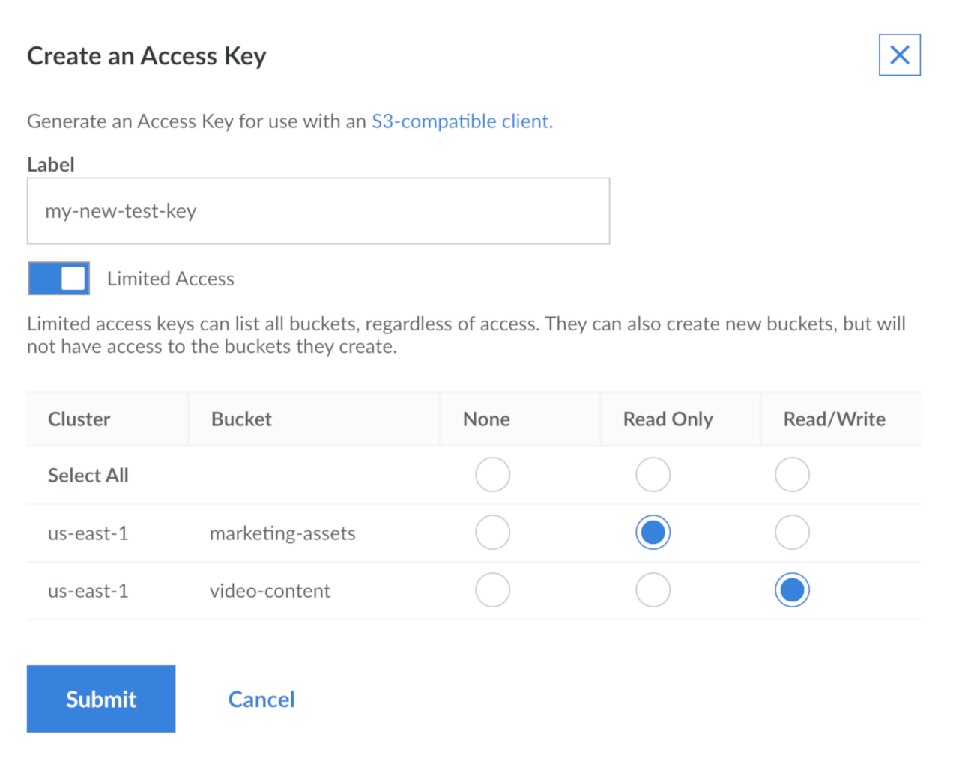Select Read Only for all buckets
This screenshot has height=779, width=959.
pos(653,474)
